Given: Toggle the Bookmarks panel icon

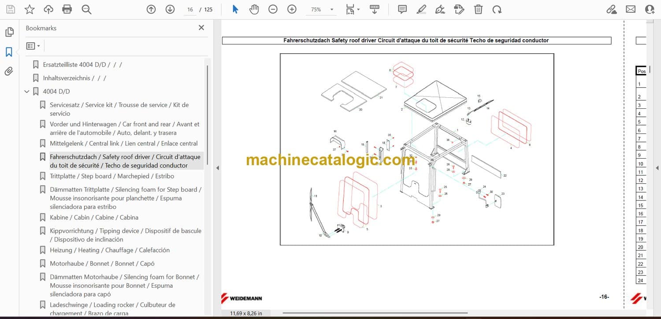Looking at the screenshot, I should [x=9, y=52].
